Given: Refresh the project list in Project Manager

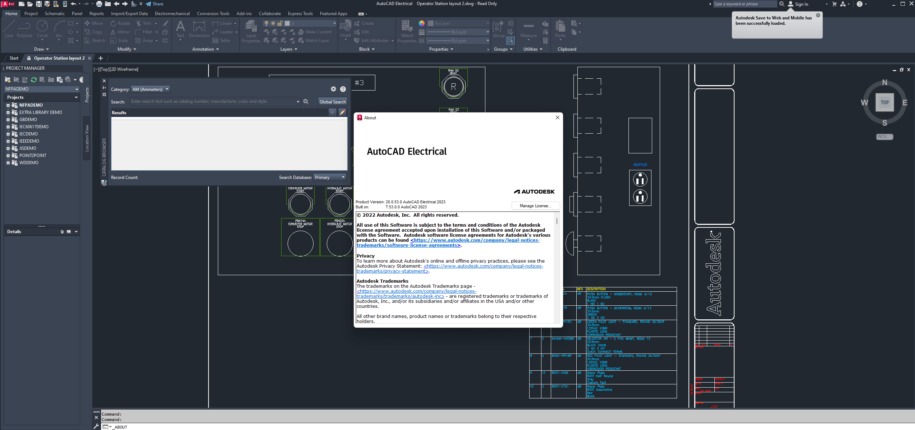Looking at the screenshot, I should pyautogui.click(x=33, y=80).
